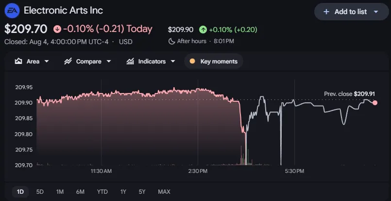This screenshot has height=201, width=391.
Task: Click the Area chart type icon
Action: (x=18, y=61)
